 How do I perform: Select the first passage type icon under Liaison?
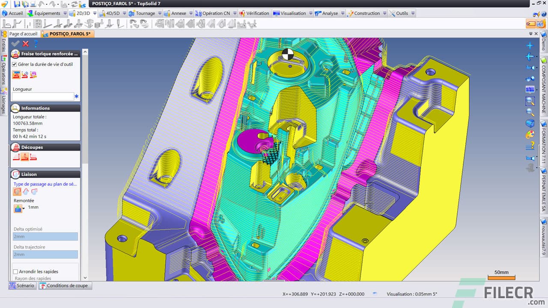point(17,192)
